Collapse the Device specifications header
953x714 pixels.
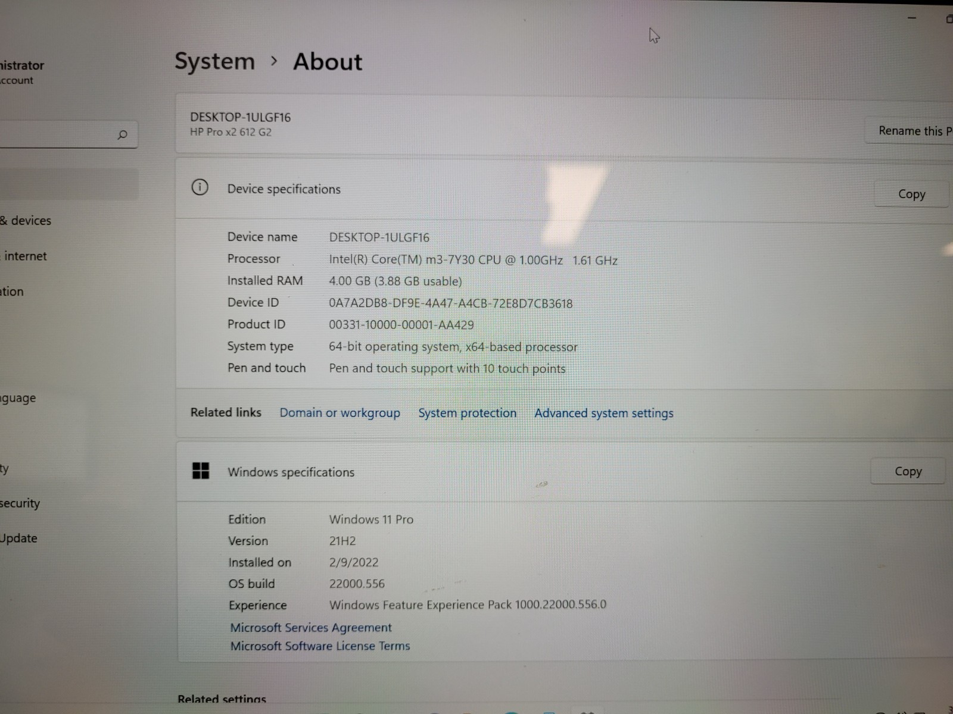coord(563,189)
